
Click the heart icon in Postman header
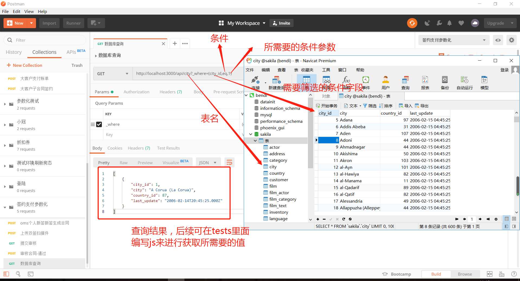461,23
